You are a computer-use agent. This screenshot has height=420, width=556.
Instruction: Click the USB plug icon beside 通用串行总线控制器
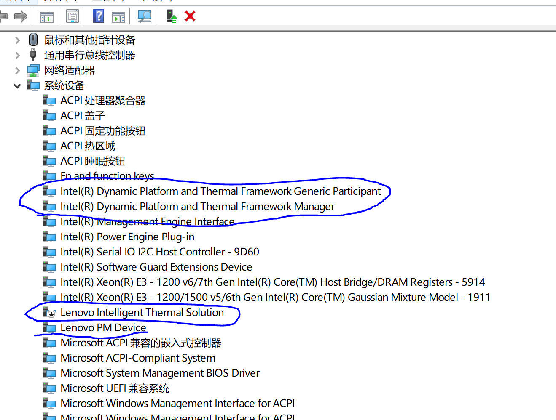33,55
